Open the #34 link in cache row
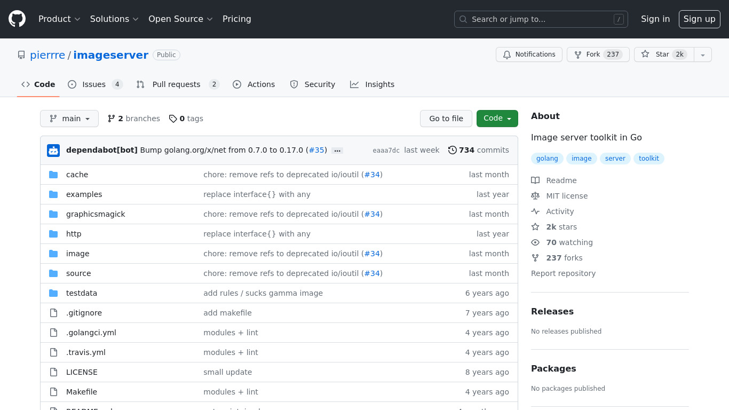Viewport: 729px width, 410px height. click(x=372, y=175)
